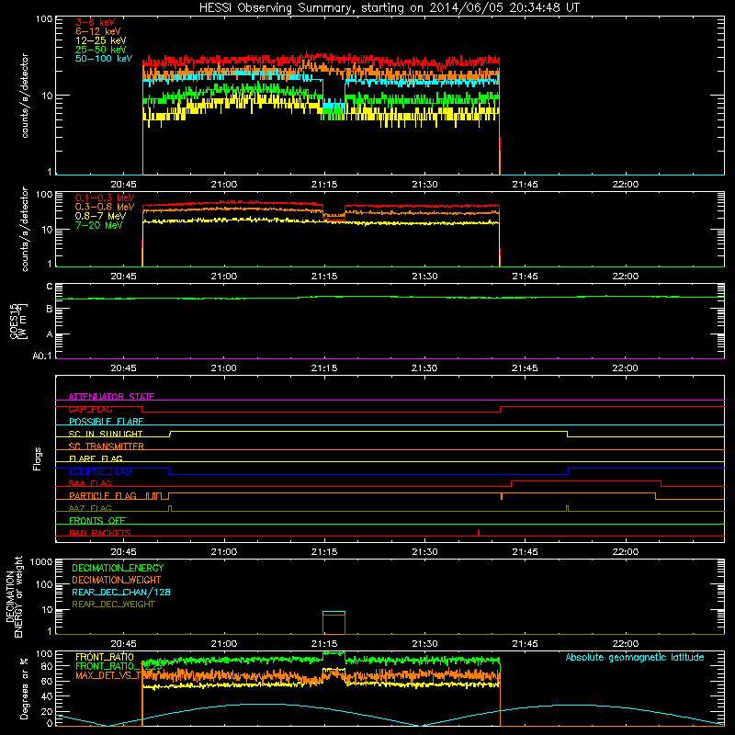Click the REAR_DEC_WEIGHT legend label
Image resolution: width=735 pixels, height=735 pixels.
pyautogui.click(x=113, y=605)
